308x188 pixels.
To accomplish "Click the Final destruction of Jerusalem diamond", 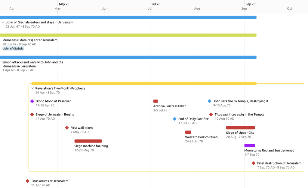I will (x=254, y=163).
